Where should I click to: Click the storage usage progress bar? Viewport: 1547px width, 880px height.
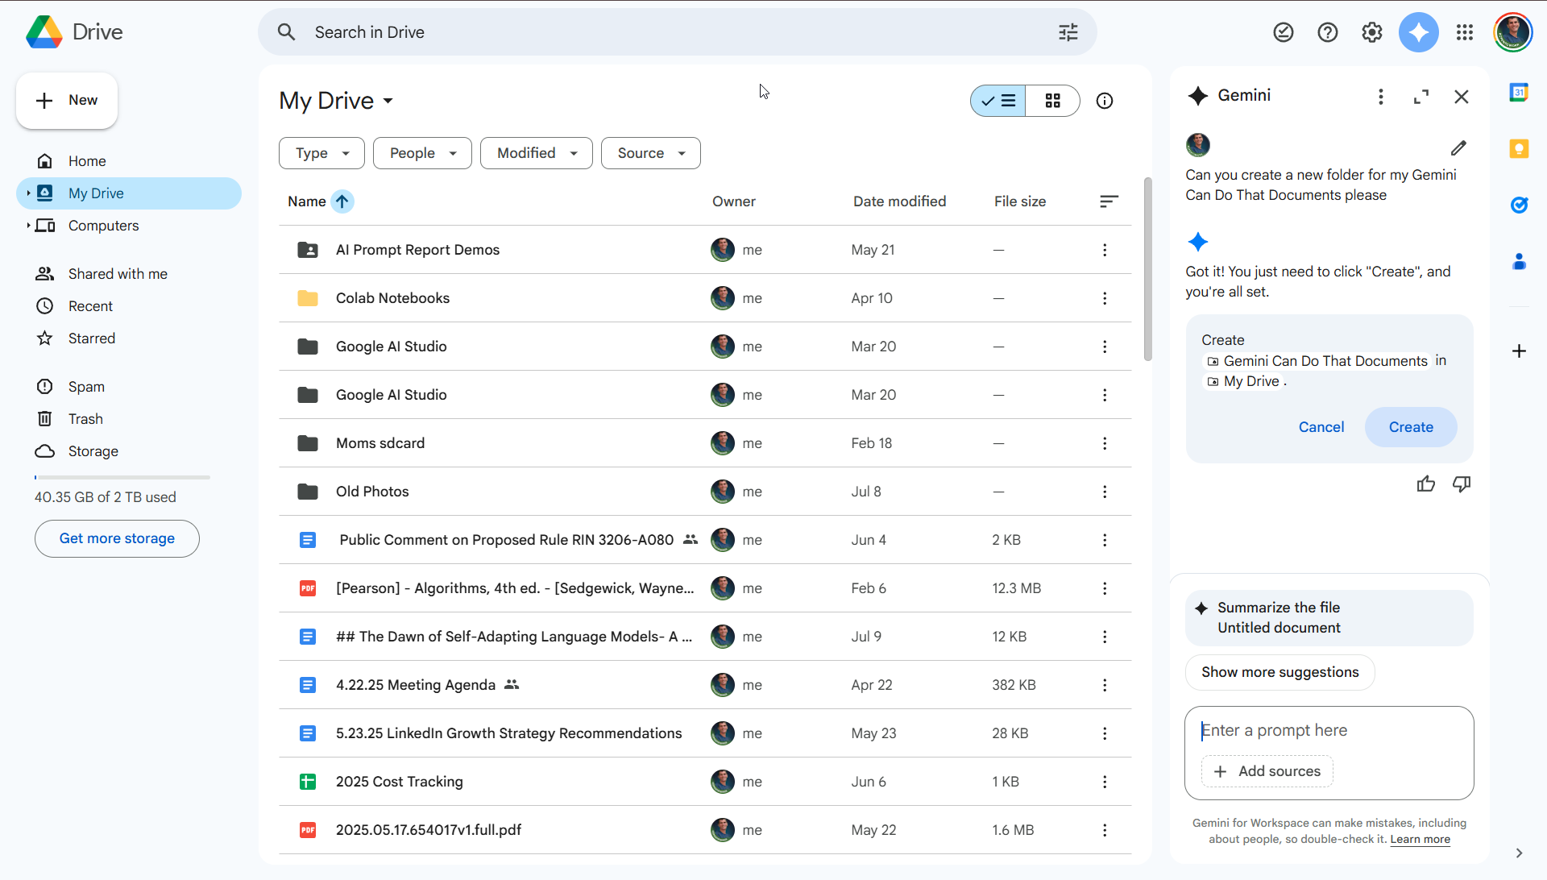pos(122,477)
